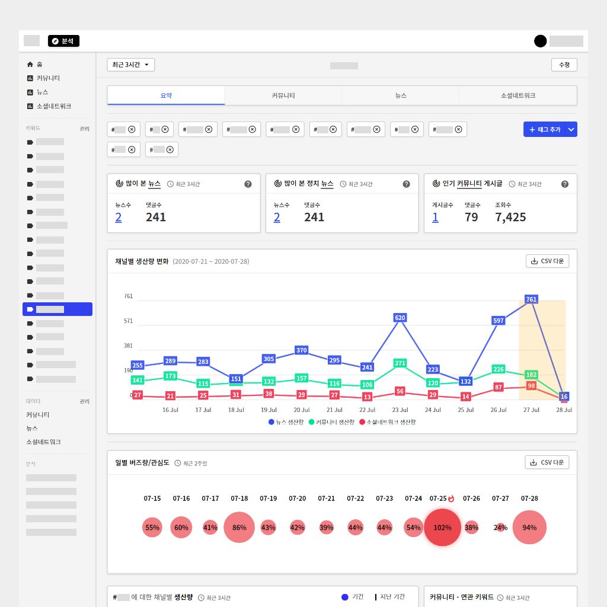Download CSV for 채널별 생산량 변화 chart

tap(547, 261)
